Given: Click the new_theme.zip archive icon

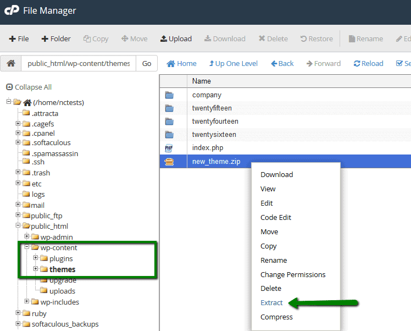Looking at the screenshot, I should coord(169,161).
